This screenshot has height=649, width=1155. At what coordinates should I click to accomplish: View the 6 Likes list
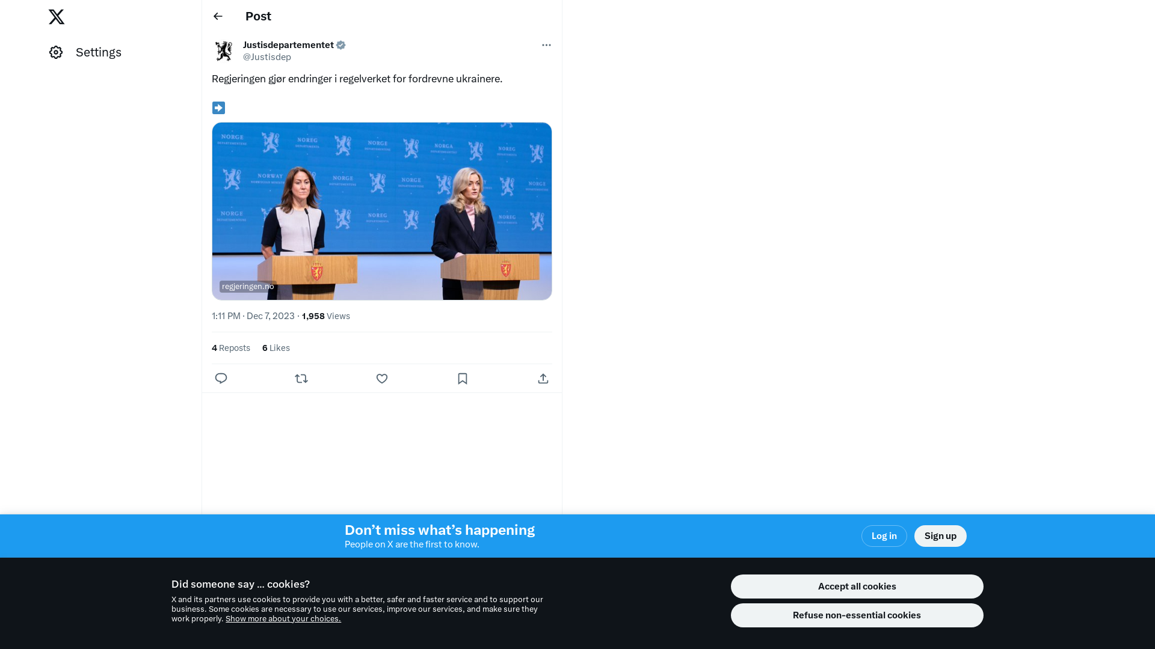pyautogui.click(x=276, y=348)
